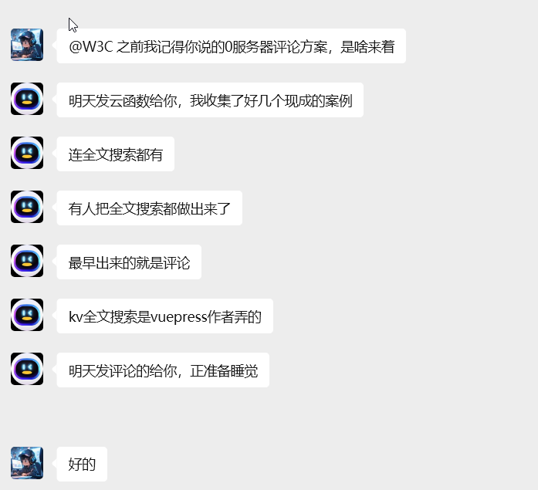This screenshot has height=490, width=538.
Task: Click the kv全文搜索是vuepress作者弄的 message
Action: (164, 316)
